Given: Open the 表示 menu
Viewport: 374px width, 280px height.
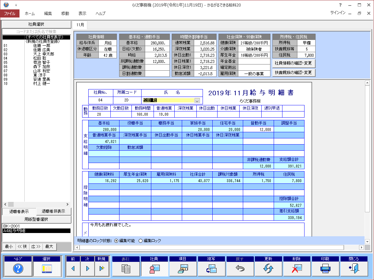Looking at the screenshot, I should (82, 13).
